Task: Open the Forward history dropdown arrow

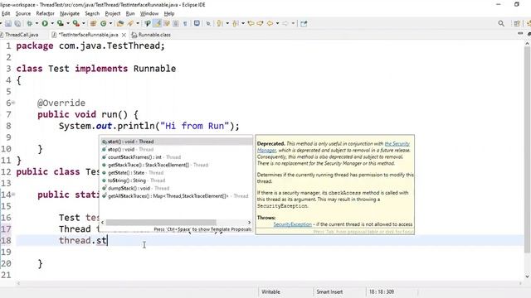Action: click(293, 23)
